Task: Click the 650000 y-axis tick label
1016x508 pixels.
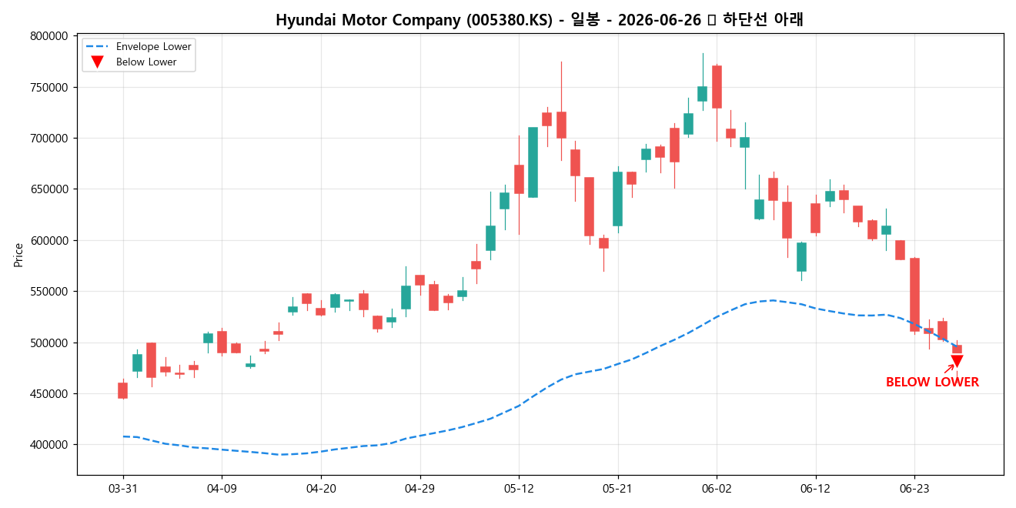Action: click(49, 189)
